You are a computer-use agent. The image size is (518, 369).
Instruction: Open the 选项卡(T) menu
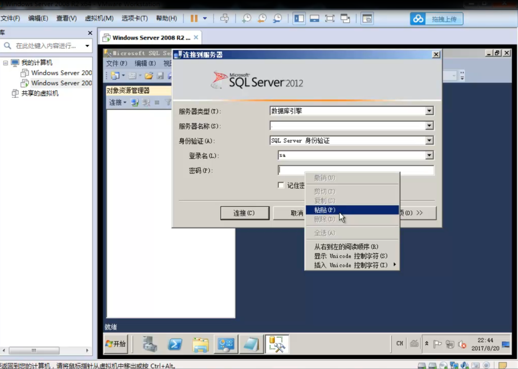[135, 19]
